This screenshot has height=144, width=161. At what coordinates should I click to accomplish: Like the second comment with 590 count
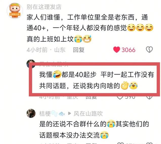pyautogui.click(x=120, y=97)
